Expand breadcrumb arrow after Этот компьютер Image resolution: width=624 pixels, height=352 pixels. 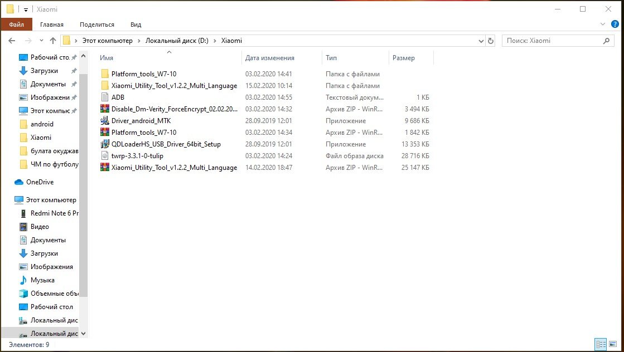coord(139,41)
